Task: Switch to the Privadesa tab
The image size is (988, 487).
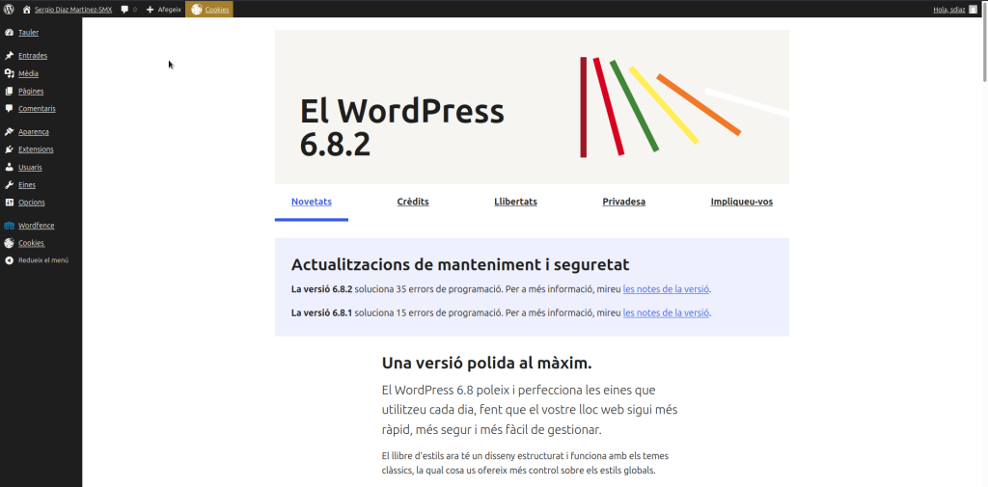Action: pyautogui.click(x=623, y=203)
